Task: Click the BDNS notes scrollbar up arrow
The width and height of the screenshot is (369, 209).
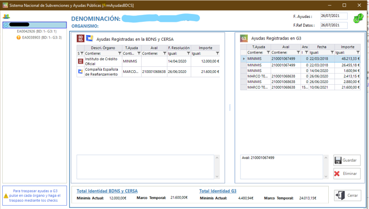Action: (217, 158)
